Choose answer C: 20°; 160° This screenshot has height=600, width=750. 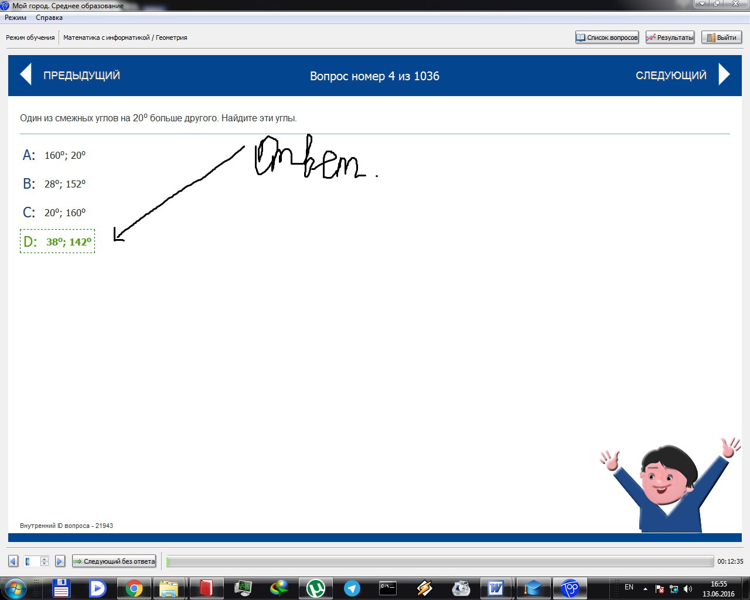pyautogui.click(x=64, y=213)
